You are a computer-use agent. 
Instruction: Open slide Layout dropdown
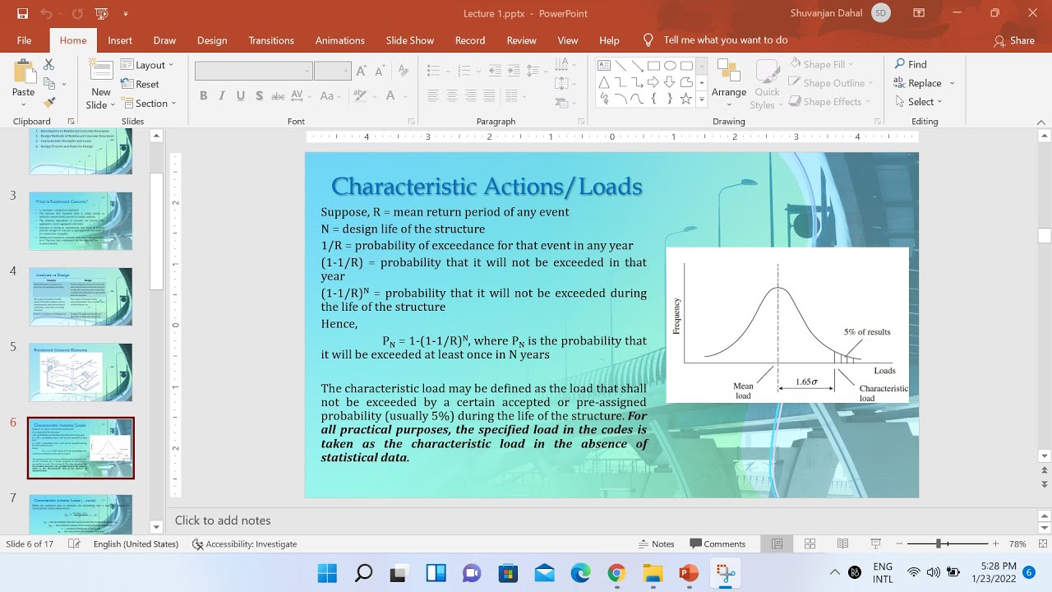(148, 65)
